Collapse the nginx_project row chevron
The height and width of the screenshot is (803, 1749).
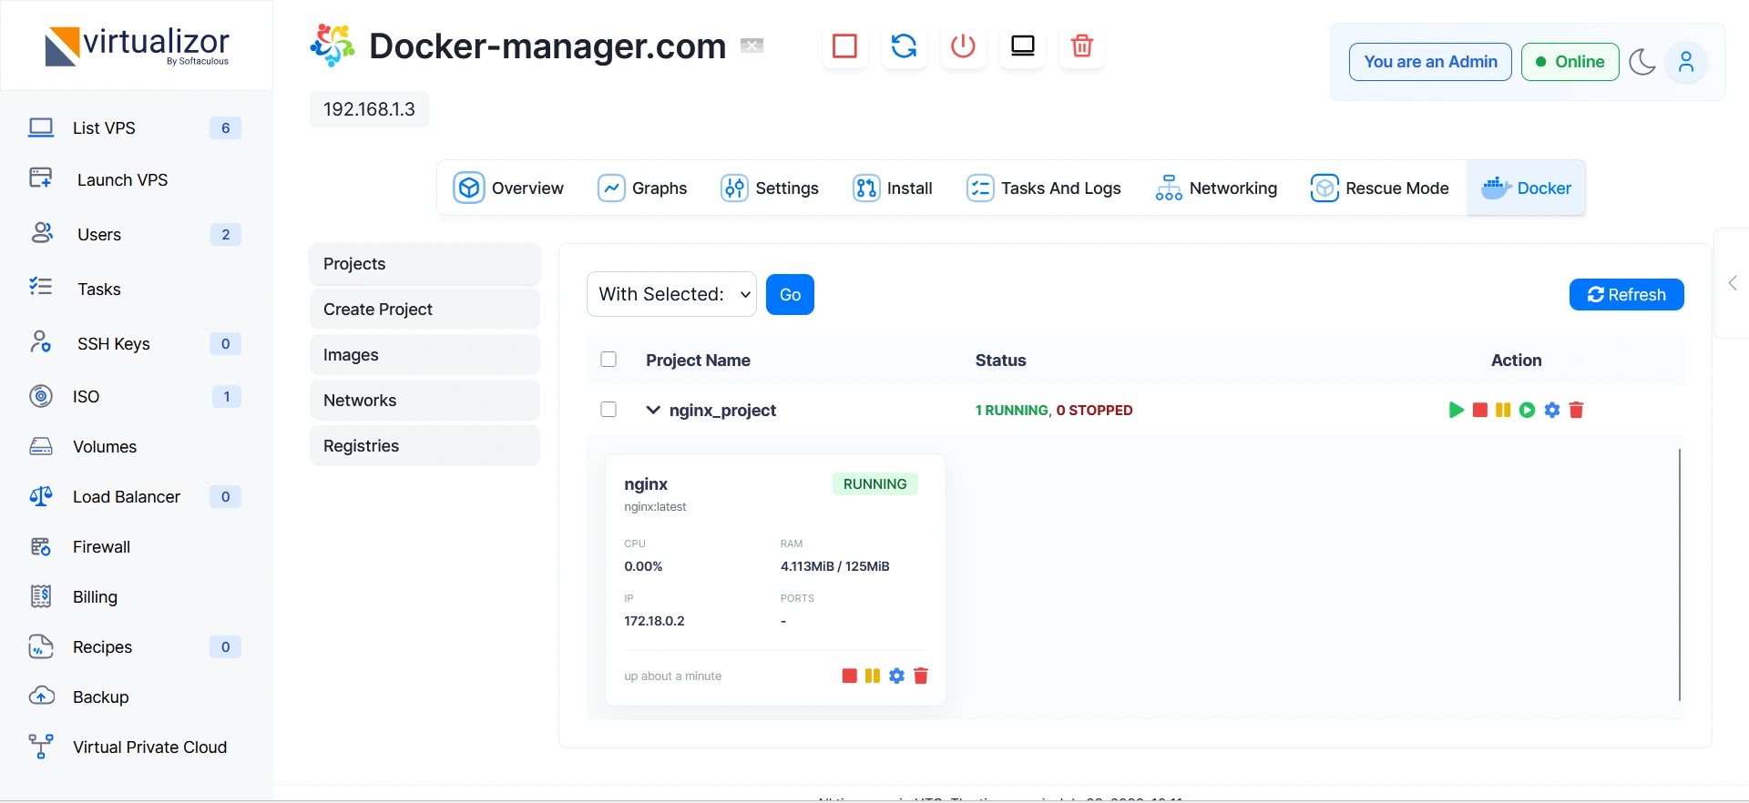(x=653, y=410)
